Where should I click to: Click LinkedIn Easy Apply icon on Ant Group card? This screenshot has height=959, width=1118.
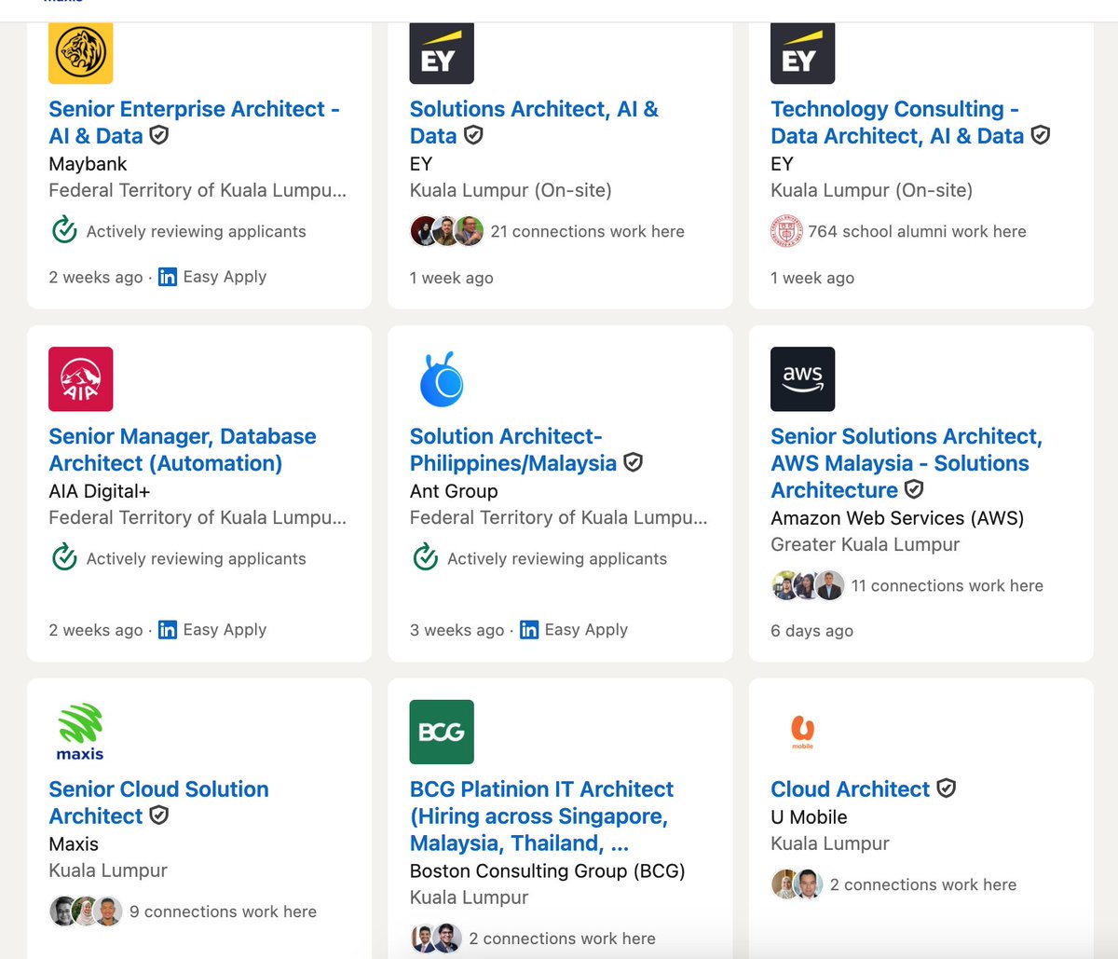[529, 630]
